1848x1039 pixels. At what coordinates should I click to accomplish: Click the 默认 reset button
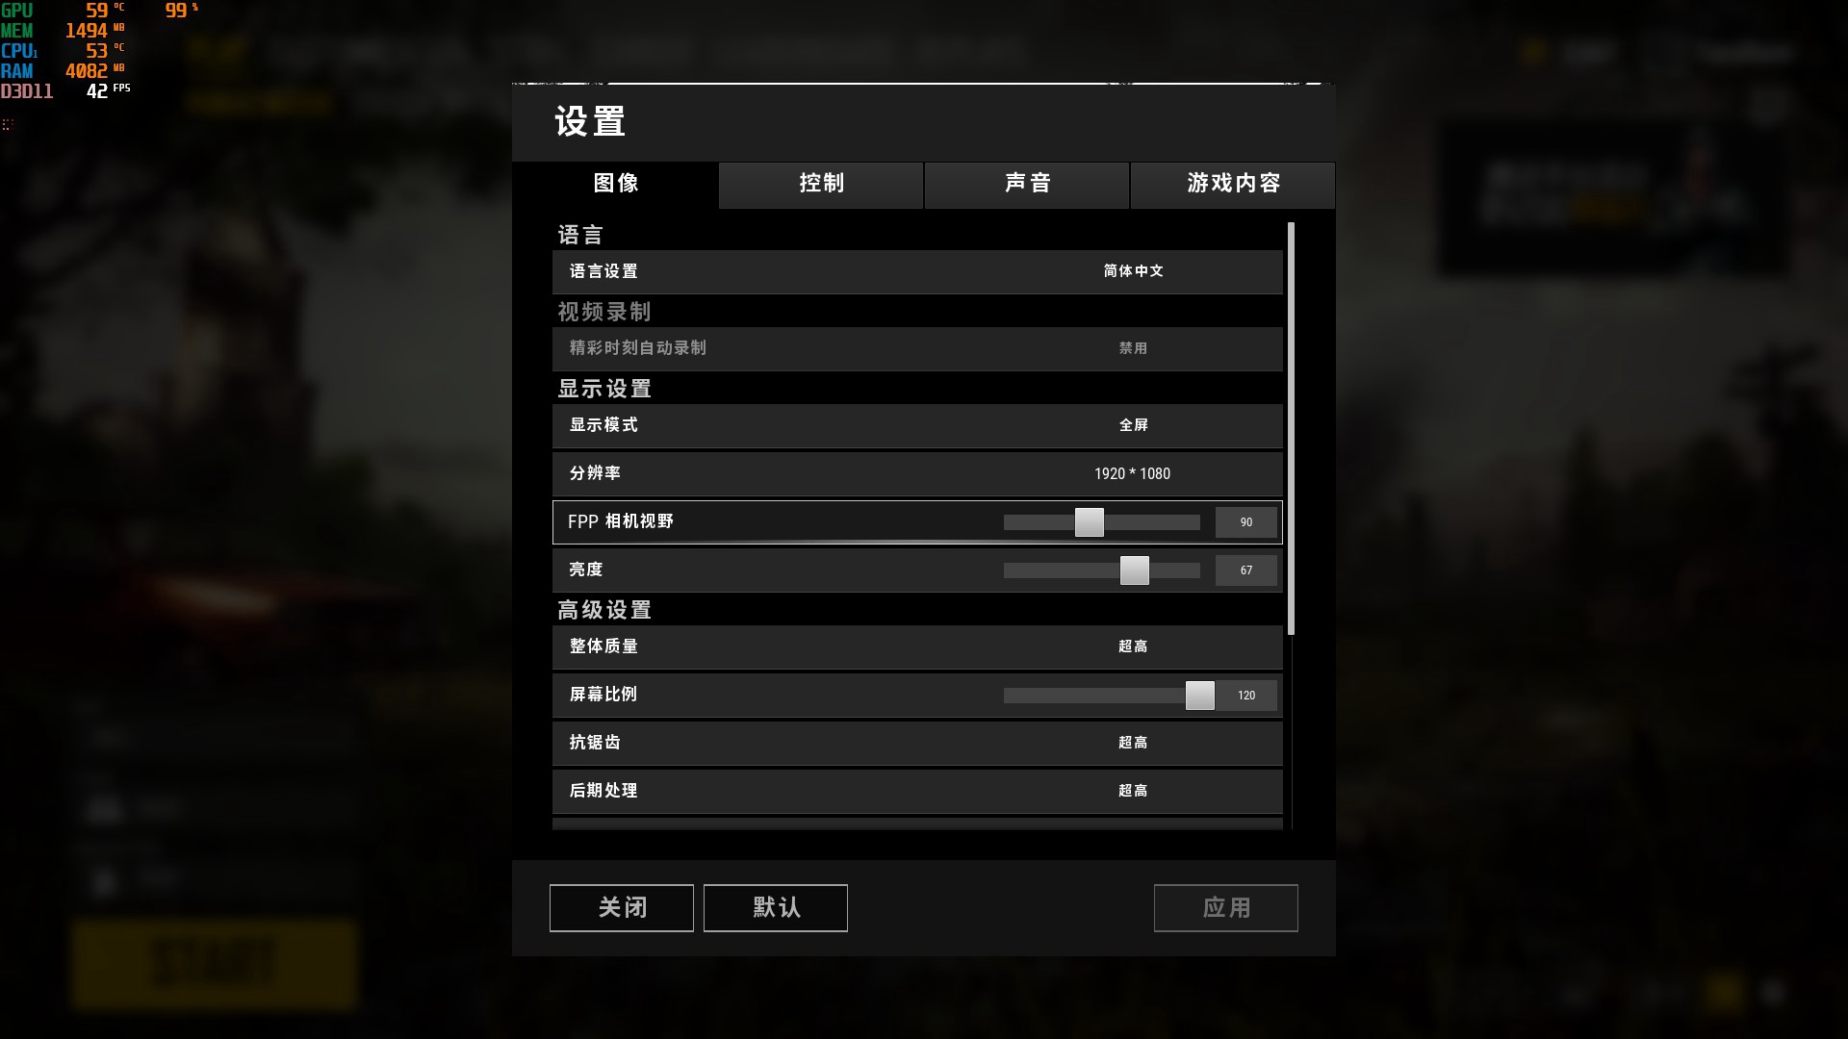pyautogui.click(x=776, y=908)
